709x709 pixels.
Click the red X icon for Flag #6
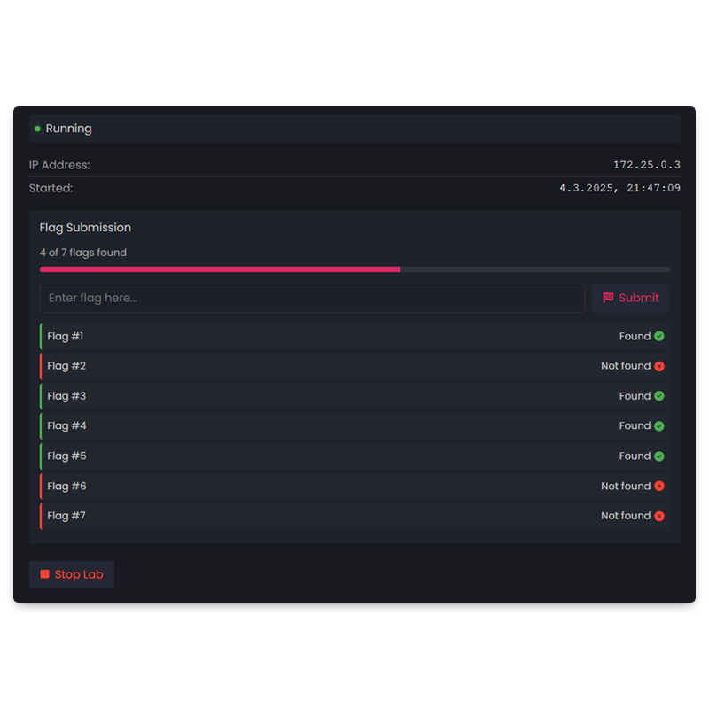point(659,486)
